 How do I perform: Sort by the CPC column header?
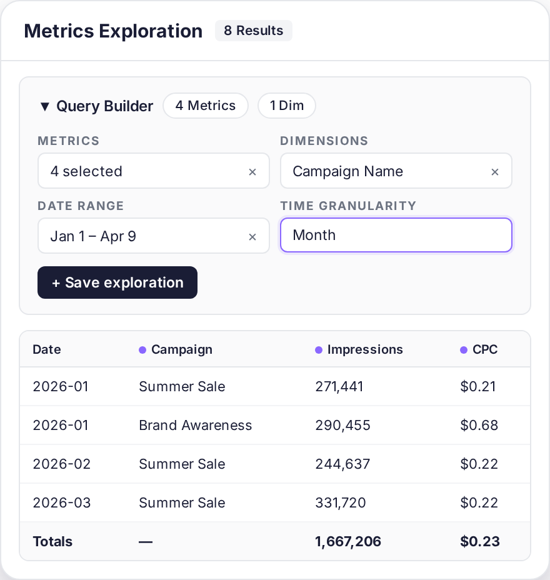[485, 349]
